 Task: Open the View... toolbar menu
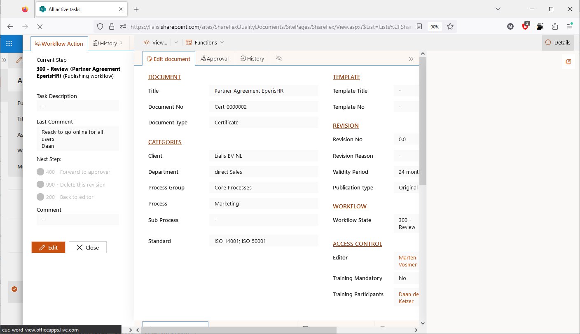(155, 42)
